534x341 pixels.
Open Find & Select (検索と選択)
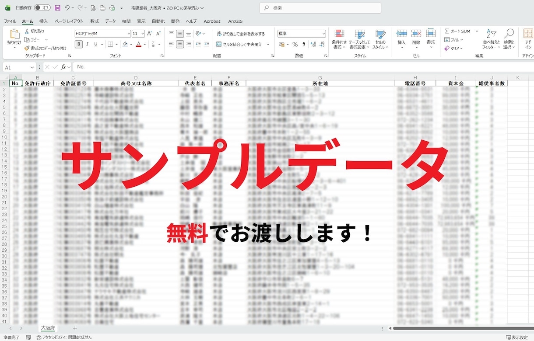pyautogui.click(x=509, y=39)
